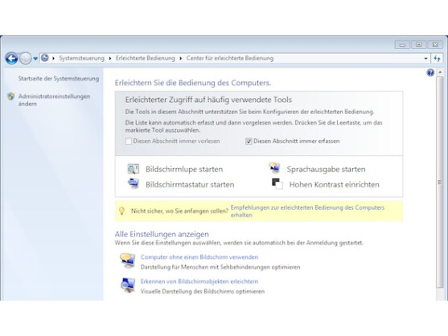Start Bildschirmlupe via its text link
Viewport: 448px width, 336px height.
[184, 170]
